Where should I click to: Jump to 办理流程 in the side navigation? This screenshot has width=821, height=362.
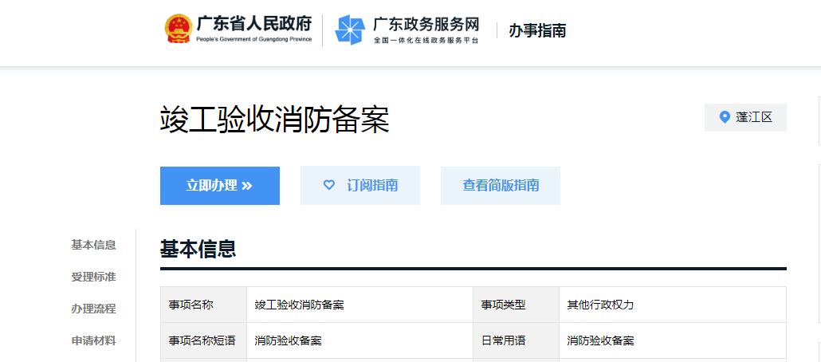[x=94, y=309]
